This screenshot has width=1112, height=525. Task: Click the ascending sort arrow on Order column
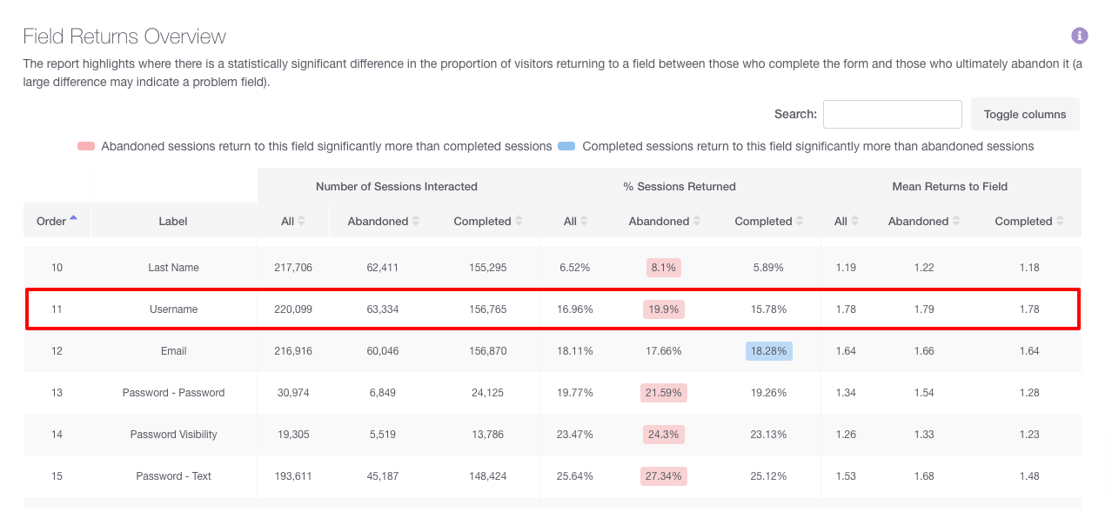tap(74, 217)
